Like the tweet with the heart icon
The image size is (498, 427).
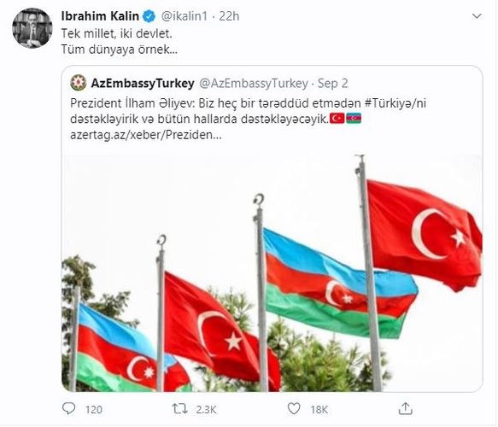[x=294, y=408]
